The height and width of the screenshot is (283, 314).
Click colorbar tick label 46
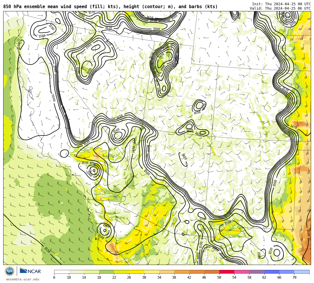[x=204, y=277]
